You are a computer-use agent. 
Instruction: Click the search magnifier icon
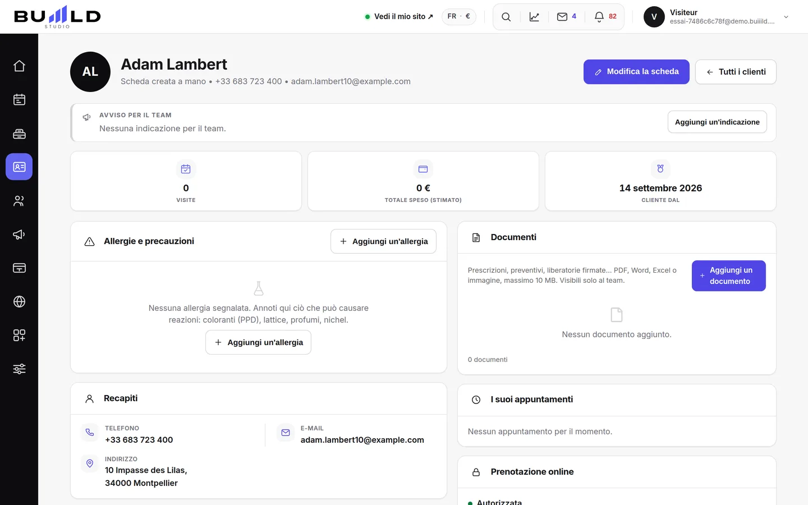pos(506,17)
